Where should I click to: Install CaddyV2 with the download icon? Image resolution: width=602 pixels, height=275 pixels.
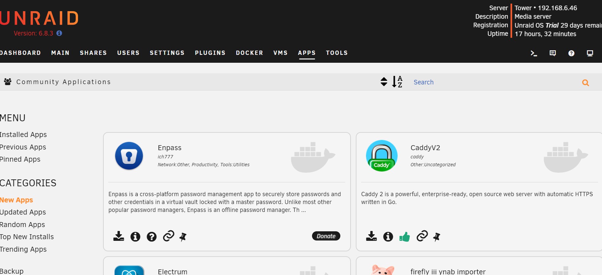point(371,236)
